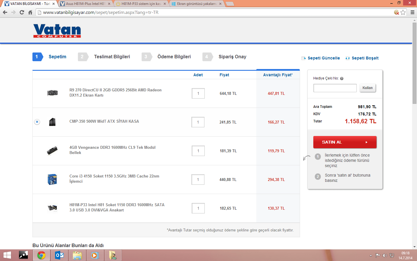Image resolution: width=417 pixels, height=261 pixels.
Task: Switch to the H81M-P33 sistem için tab
Action: click(x=141, y=4)
